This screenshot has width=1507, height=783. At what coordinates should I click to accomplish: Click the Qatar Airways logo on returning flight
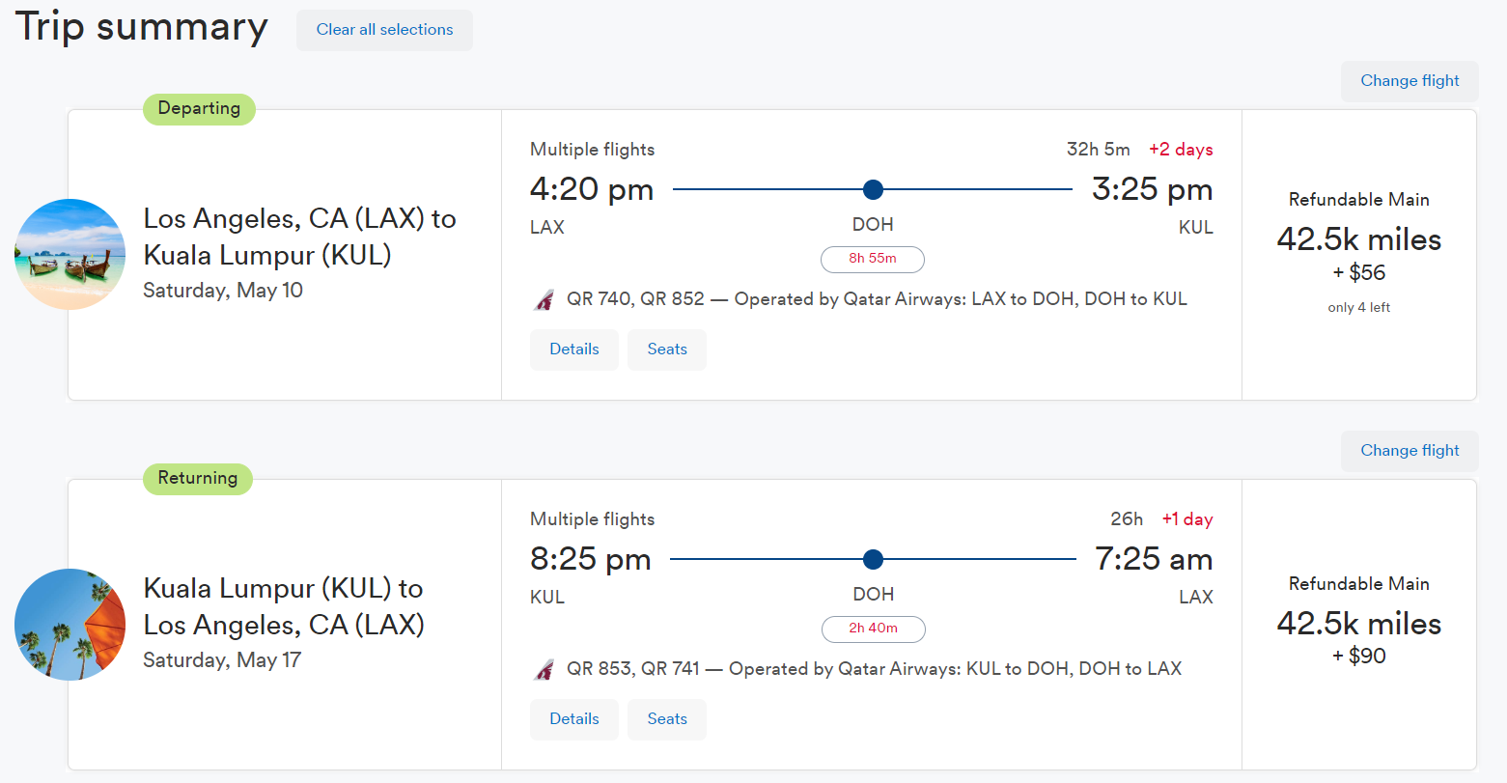pyautogui.click(x=544, y=668)
